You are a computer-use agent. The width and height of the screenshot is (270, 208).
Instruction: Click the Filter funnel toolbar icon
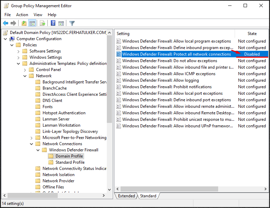tap(72, 23)
